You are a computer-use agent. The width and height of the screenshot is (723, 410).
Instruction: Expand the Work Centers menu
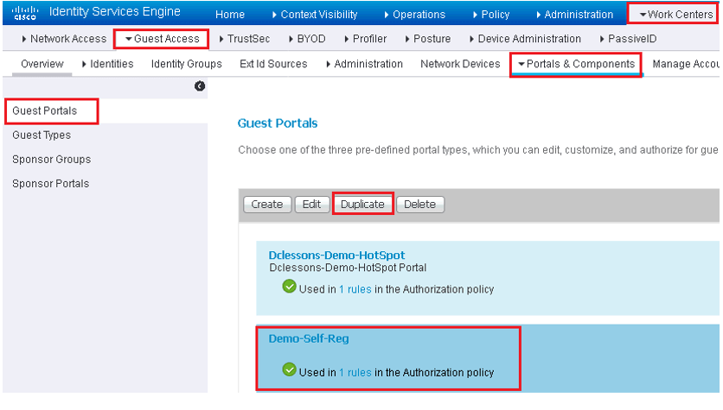(x=676, y=15)
